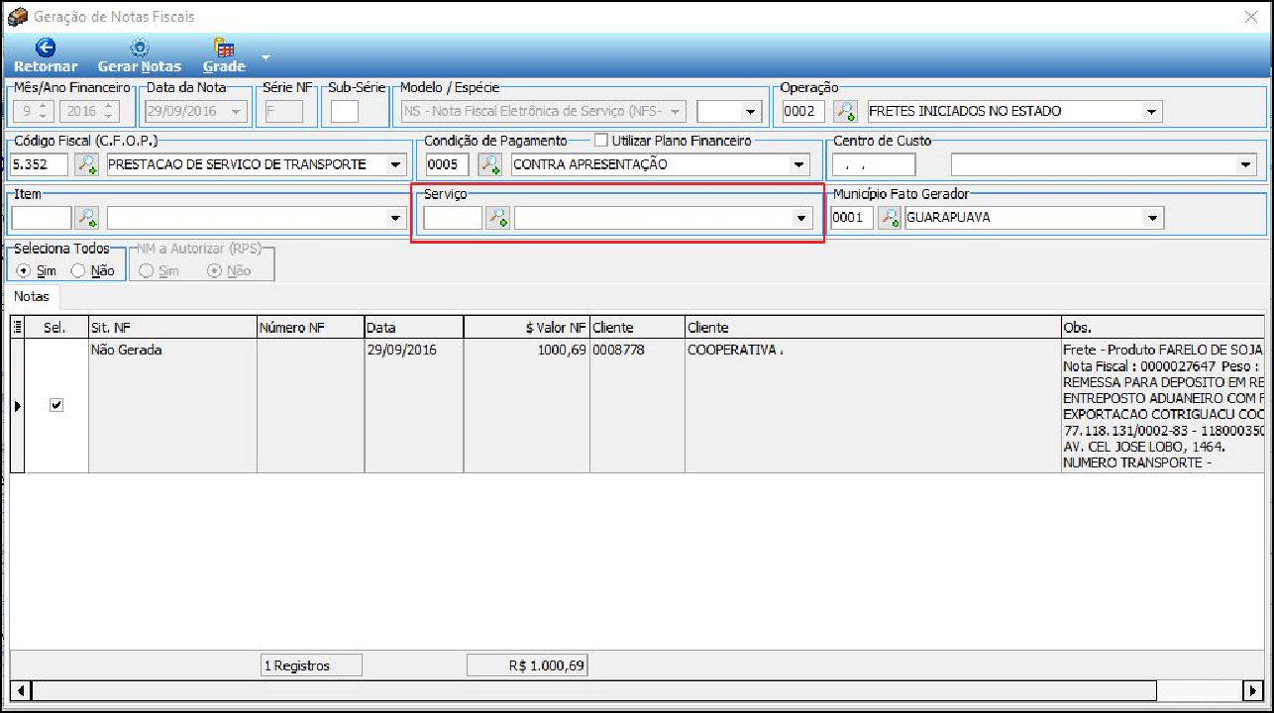Viewport: 1274px width, 713px height.
Task: Expand the toolbar options arrow beside Grade
Action: 265,55
